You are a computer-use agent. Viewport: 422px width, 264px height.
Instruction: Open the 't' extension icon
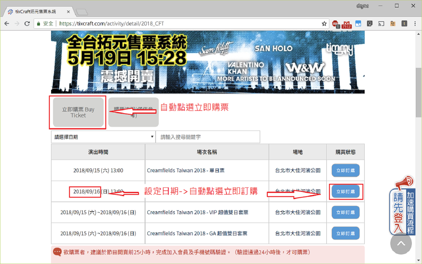click(404, 24)
